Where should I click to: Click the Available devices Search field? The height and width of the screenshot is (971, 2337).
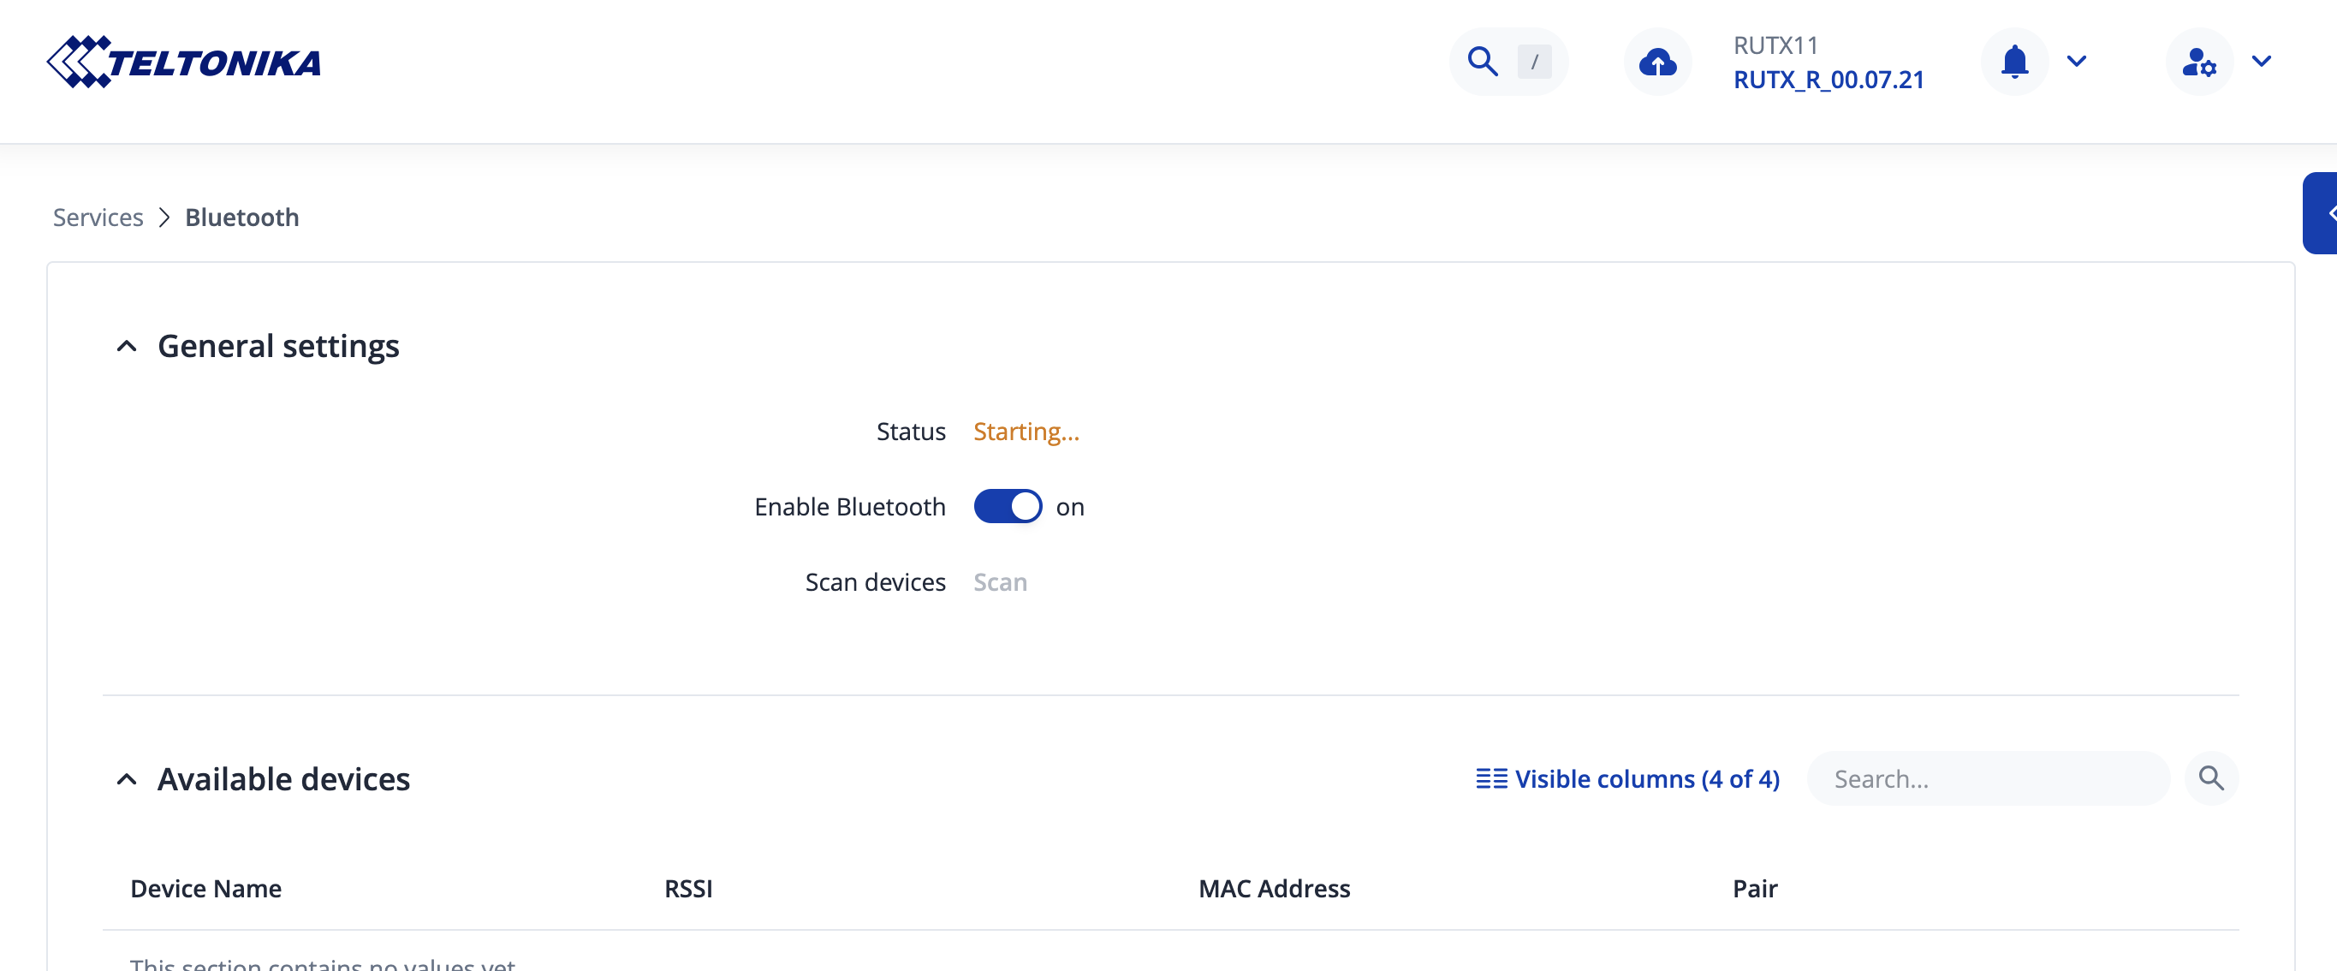click(x=1987, y=778)
